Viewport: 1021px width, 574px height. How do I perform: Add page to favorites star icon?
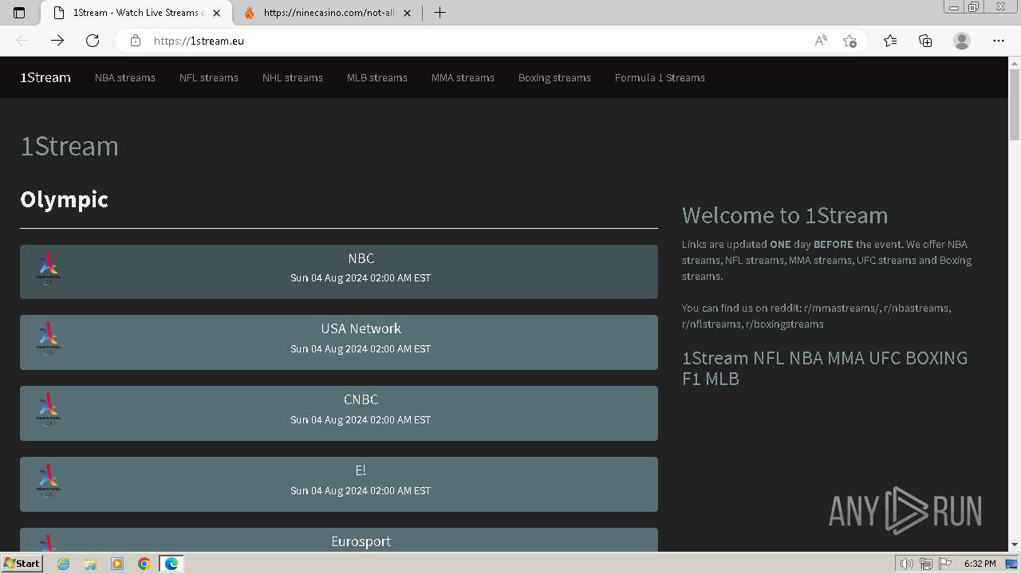point(850,41)
